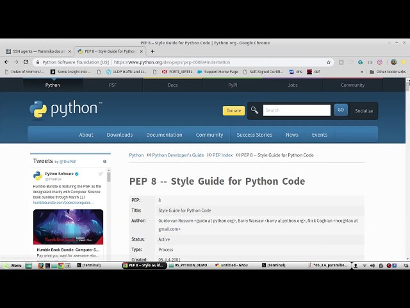Image resolution: width=410 pixels, height=308 pixels.
Task: Select the Python top navigation tab
Action: pyautogui.click(x=53, y=85)
